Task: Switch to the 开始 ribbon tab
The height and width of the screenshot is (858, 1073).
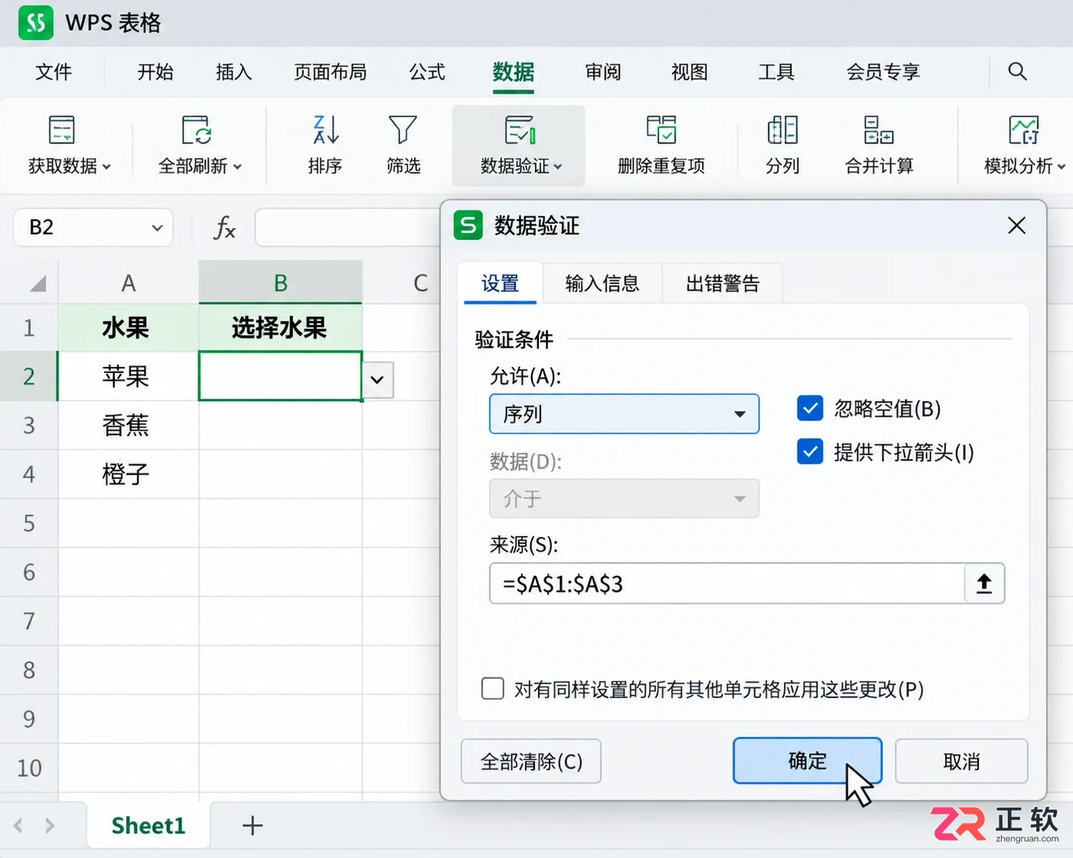Action: click(155, 72)
